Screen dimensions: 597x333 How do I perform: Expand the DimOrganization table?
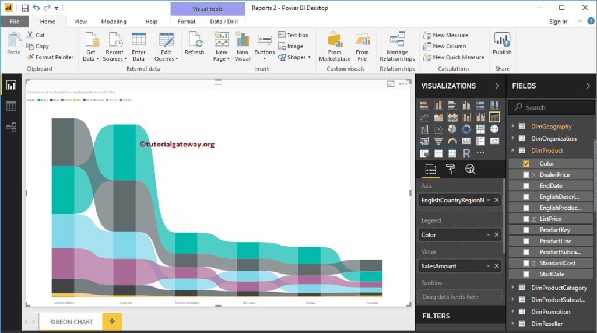click(x=513, y=138)
